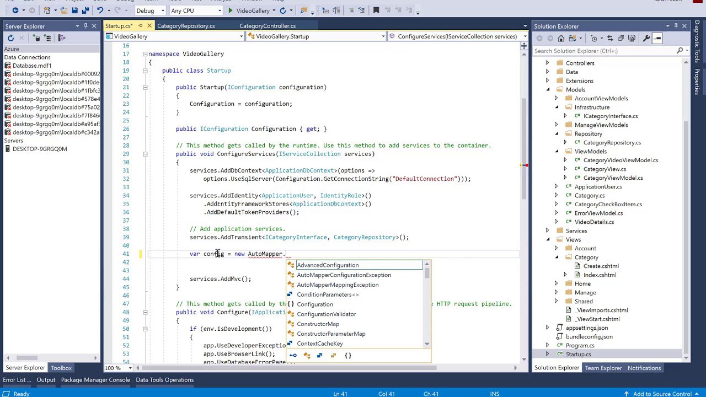Click the IntelliSense list scrollbar thumb
The image size is (706, 397).
point(427,274)
